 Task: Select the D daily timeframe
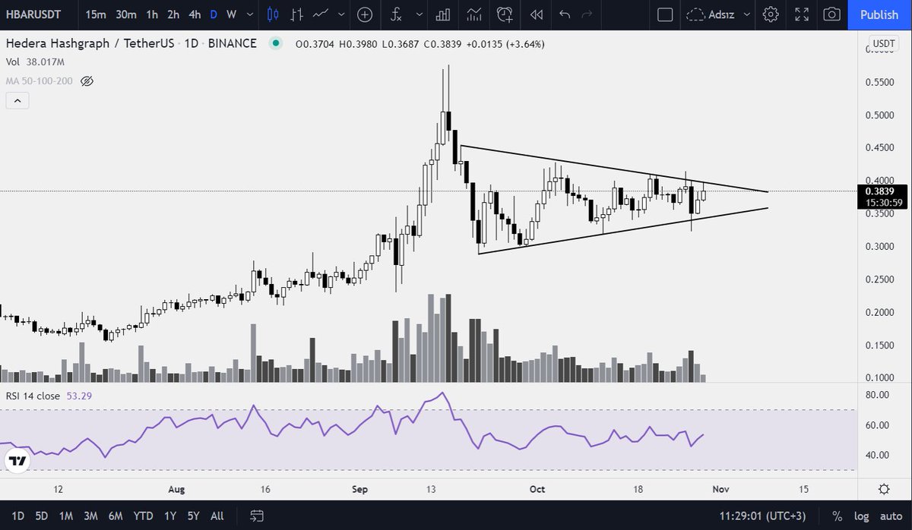coord(214,14)
